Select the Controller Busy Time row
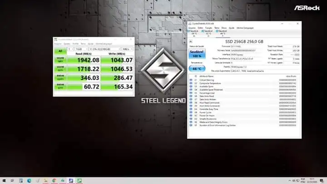The width and height of the screenshot is (327, 184). [244, 109]
